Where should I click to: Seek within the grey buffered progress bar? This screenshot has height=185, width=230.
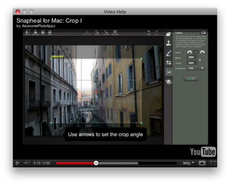pyautogui.click(x=118, y=163)
